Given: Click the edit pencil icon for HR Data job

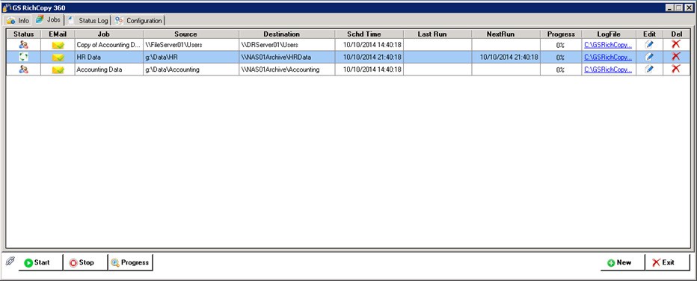Looking at the screenshot, I should coord(649,57).
